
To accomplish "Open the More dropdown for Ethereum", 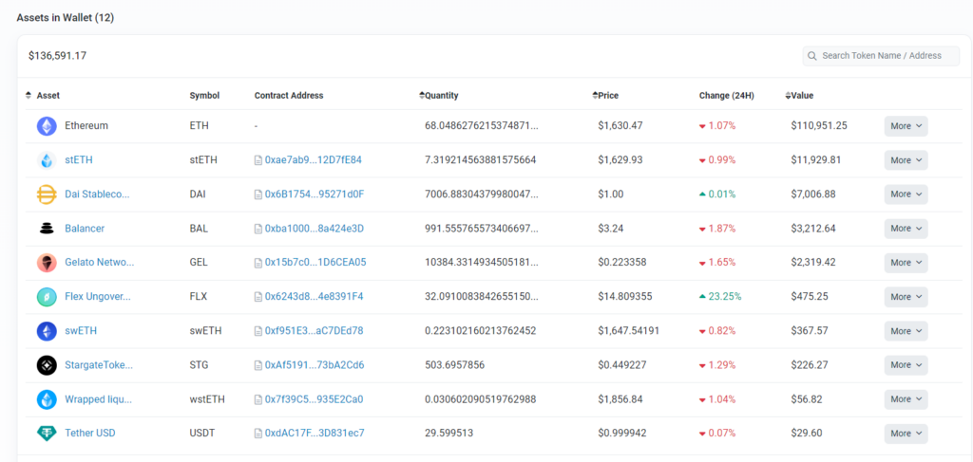I will (x=906, y=126).
